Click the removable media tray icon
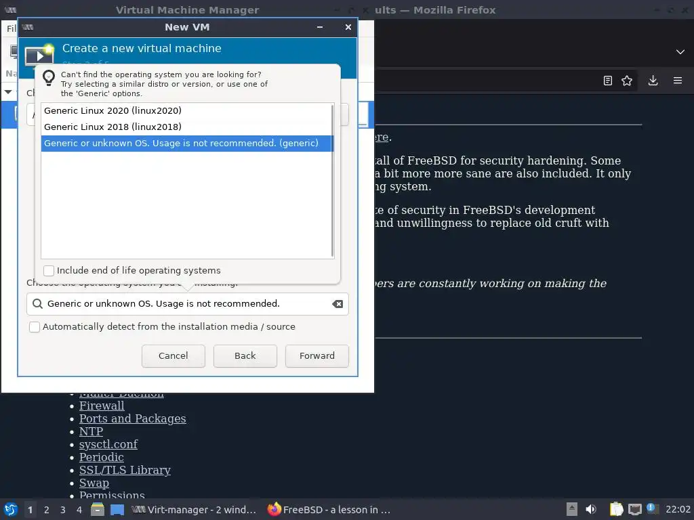694x520 pixels. pyautogui.click(x=572, y=509)
